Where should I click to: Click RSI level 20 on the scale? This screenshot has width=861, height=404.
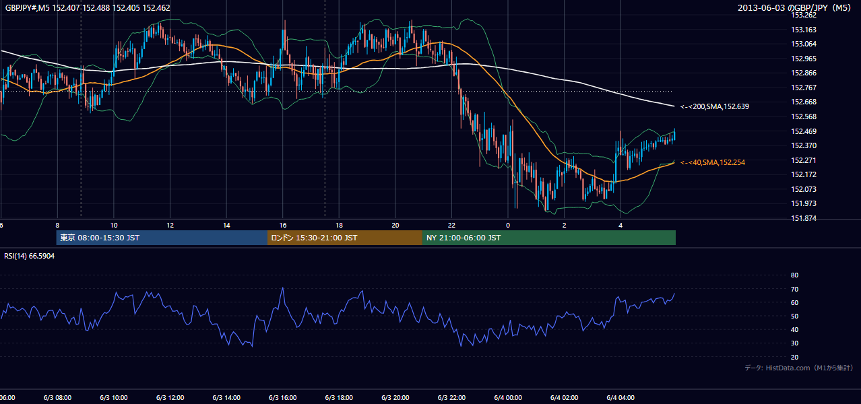(794, 357)
